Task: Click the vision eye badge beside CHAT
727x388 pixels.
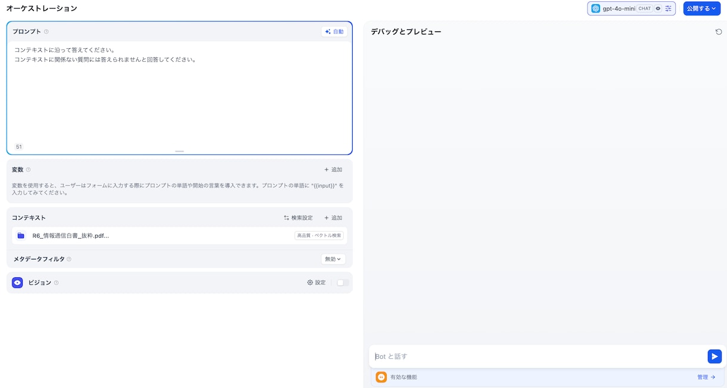Action: click(658, 8)
